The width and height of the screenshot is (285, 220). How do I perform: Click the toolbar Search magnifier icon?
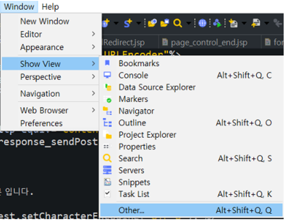click(177, 23)
